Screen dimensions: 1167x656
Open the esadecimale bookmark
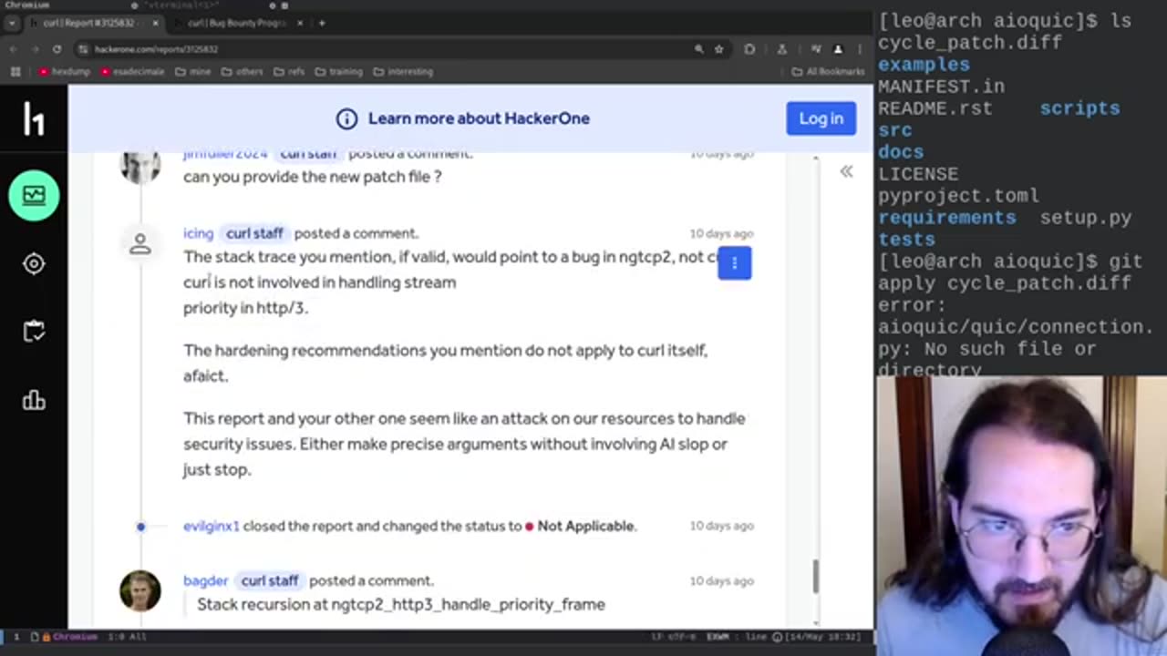tap(133, 72)
